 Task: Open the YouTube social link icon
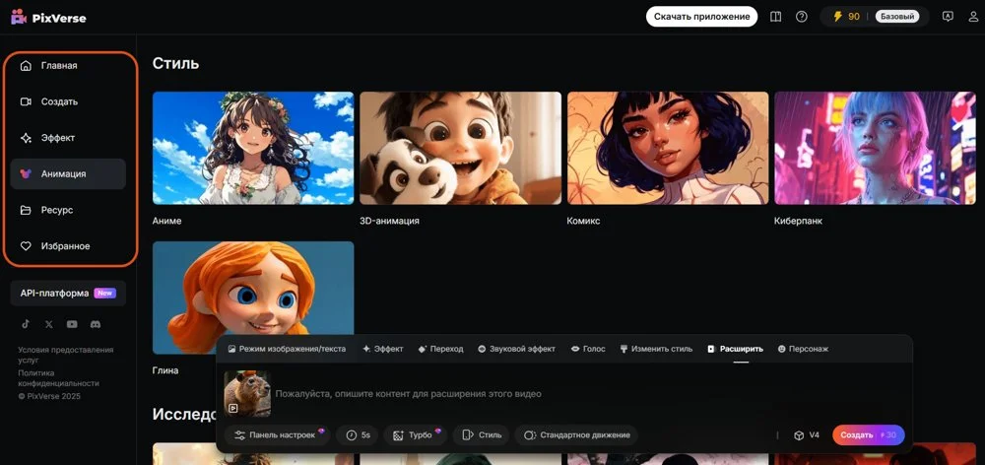pyautogui.click(x=72, y=324)
